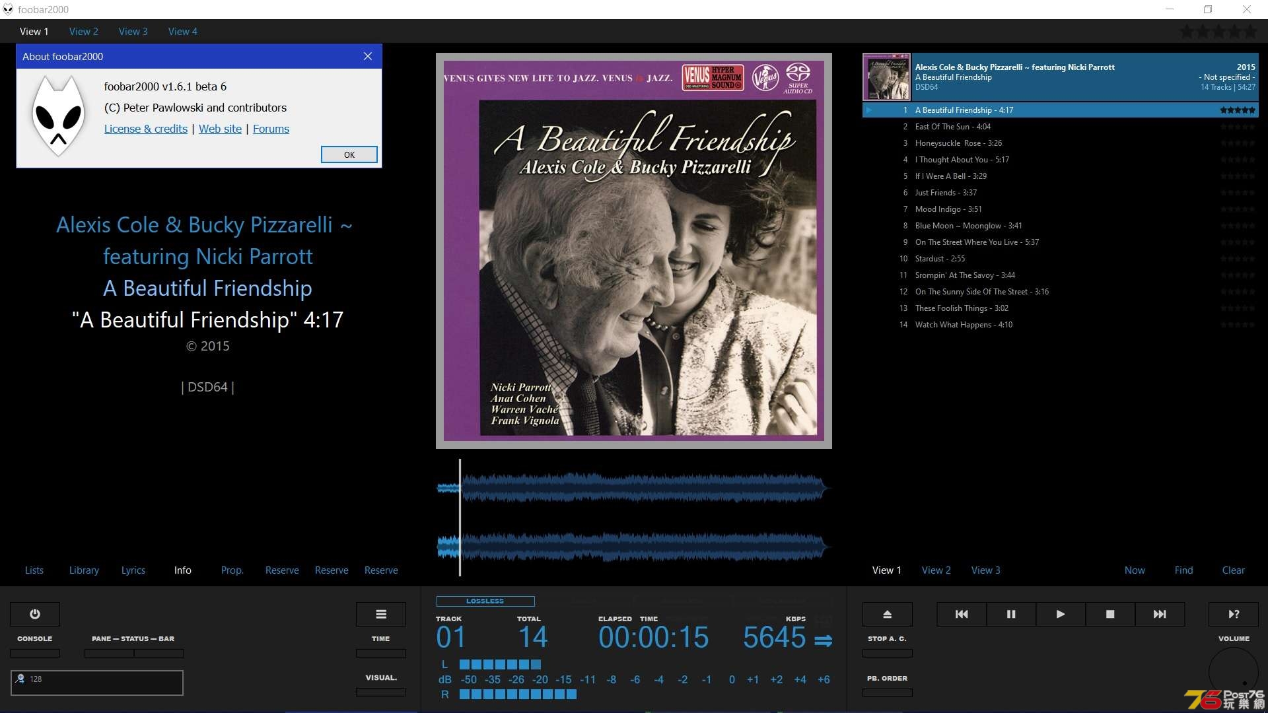Click the power/on button icon
Viewport: 1268px width, 713px height.
click(x=35, y=614)
